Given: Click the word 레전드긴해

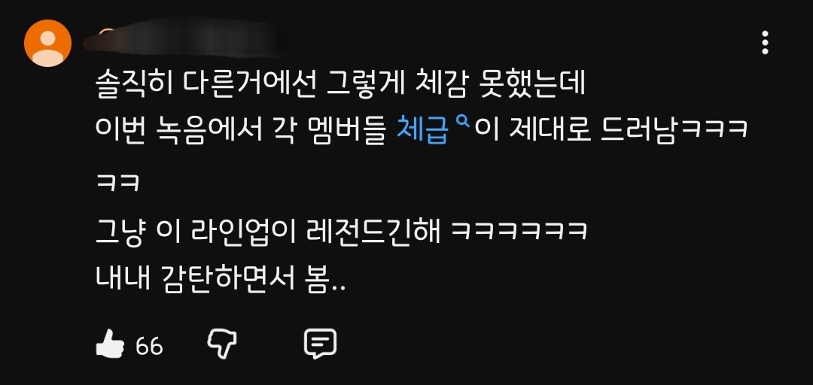Looking at the screenshot, I should pos(374,230).
